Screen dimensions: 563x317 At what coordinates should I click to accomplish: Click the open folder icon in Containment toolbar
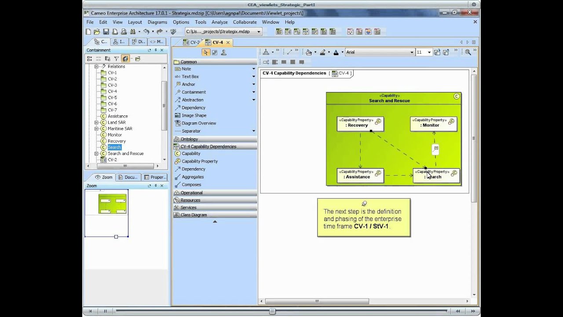coord(138,59)
